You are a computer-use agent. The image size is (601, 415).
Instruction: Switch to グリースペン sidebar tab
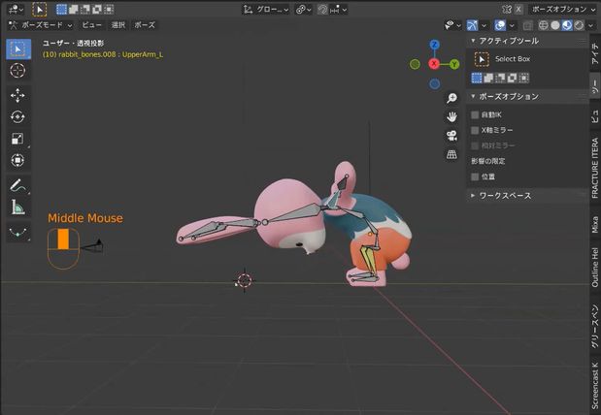point(595,326)
